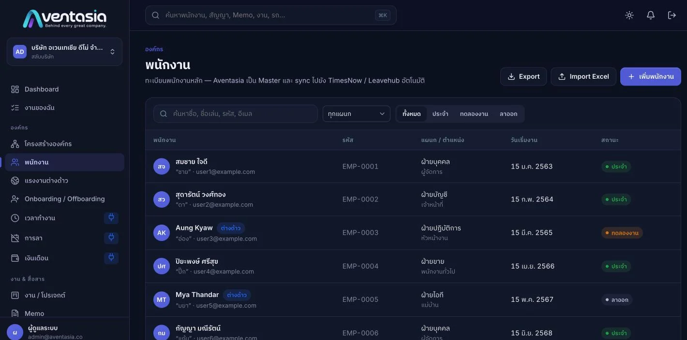Click the สว avatar of สุดารัตน์ วงศ์ทอง
The height and width of the screenshot is (340, 687).
[162, 199]
